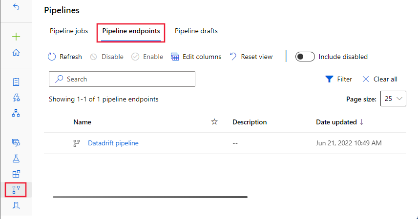Favorite column star icon header
418x219 pixels.
point(214,122)
